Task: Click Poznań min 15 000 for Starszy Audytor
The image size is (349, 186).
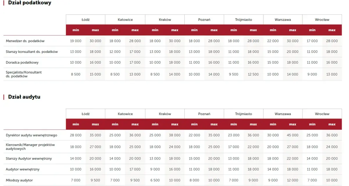Action: pos(194,159)
